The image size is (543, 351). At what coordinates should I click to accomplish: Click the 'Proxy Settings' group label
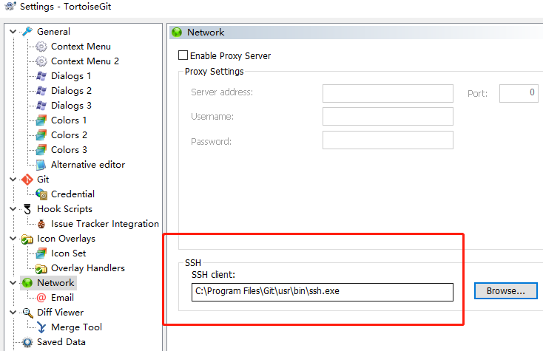pyautogui.click(x=214, y=72)
